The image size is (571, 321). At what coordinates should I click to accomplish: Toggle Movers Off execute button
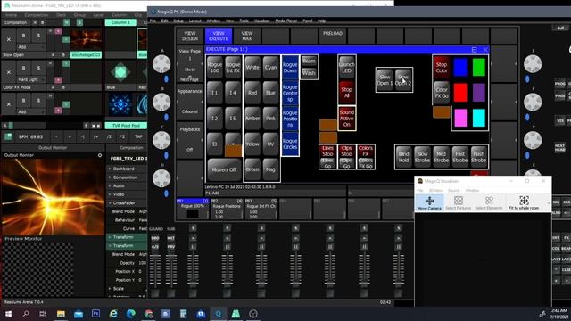coord(224,169)
